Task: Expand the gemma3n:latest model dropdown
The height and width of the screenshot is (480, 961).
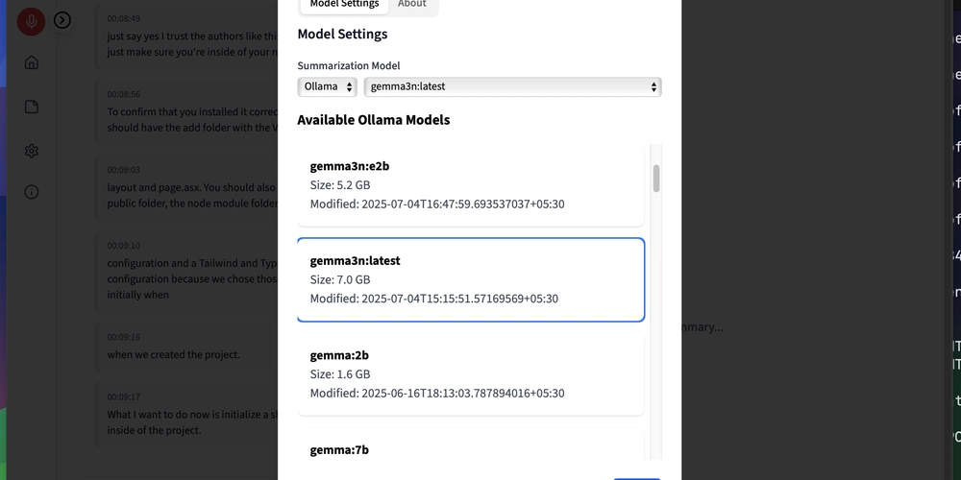Action: point(512,86)
